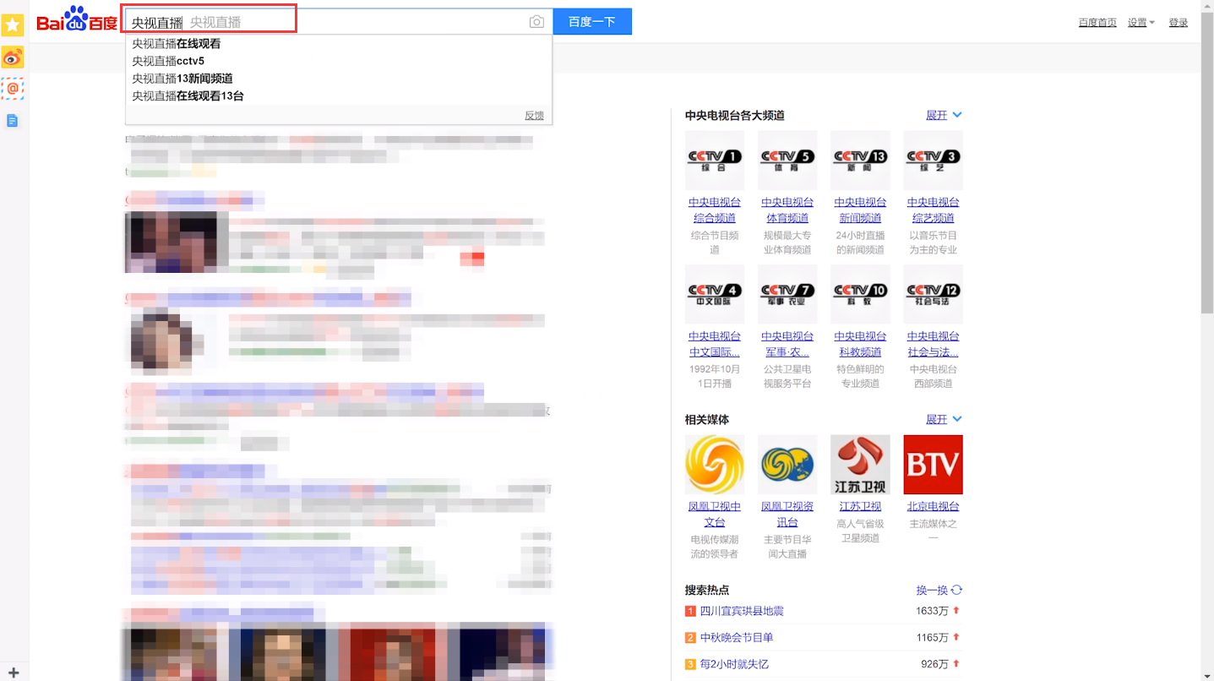Open the 北京电视台 text link
The height and width of the screenshot is (681, 1214).
(x=933, y=506)
